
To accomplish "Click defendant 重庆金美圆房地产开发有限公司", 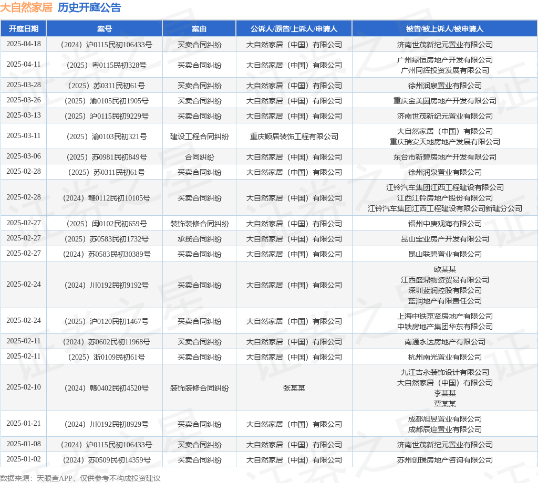I will [444, 101].
